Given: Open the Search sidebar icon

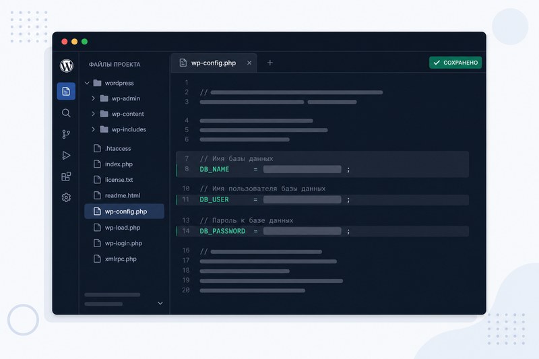Looking at the screenshot, I should point(66,113).
